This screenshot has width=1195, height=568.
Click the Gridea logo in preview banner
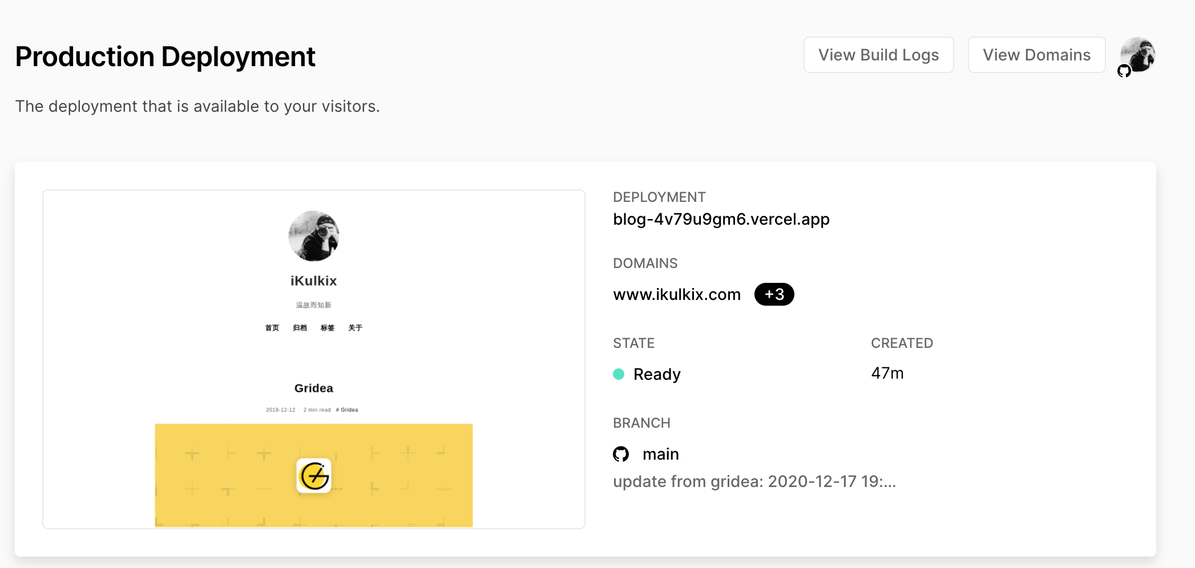314,476
